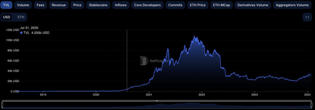
Task: Click the 2022 x-axis label
Action: coord(202,95)
